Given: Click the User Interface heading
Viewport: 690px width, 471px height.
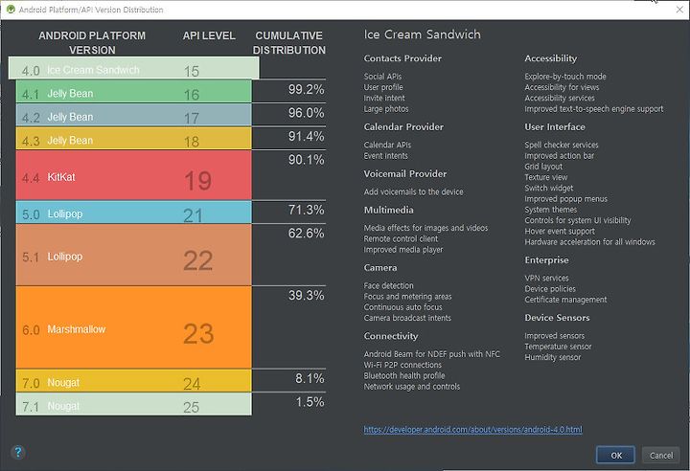Looking at the screenshot, I should coord(555,126).
